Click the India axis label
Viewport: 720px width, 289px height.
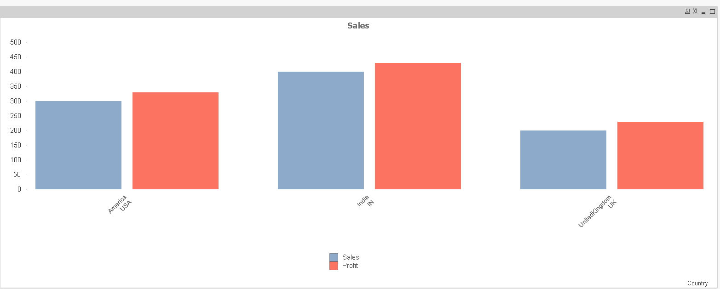(x=363, y=202)
